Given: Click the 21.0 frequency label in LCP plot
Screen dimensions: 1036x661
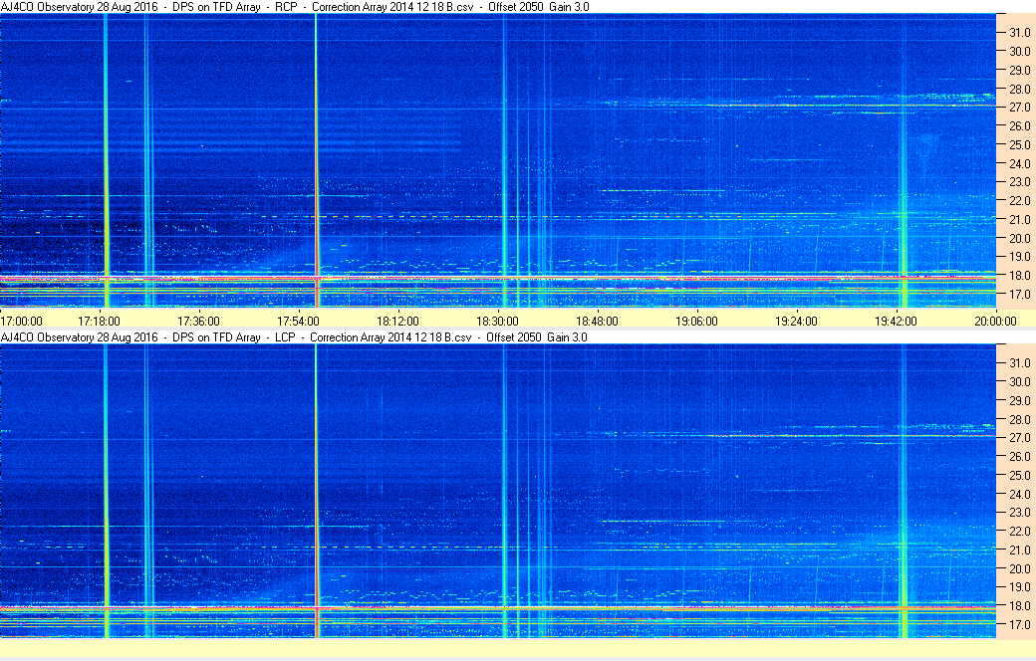Looking at the screenshot, I should 1019,551.
